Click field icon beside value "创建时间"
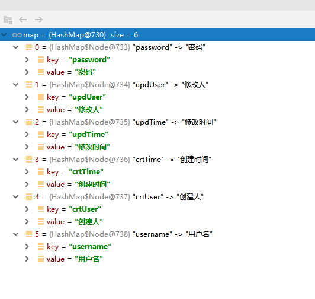315x299 pixels. pos(41,185)
